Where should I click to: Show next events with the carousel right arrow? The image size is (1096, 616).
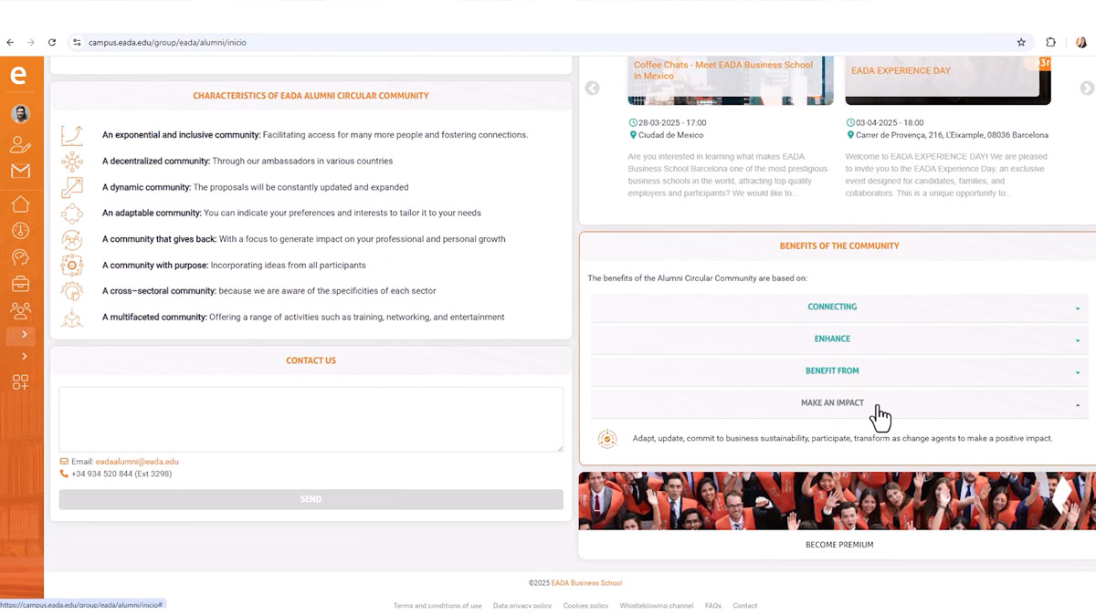(1086, 89)
